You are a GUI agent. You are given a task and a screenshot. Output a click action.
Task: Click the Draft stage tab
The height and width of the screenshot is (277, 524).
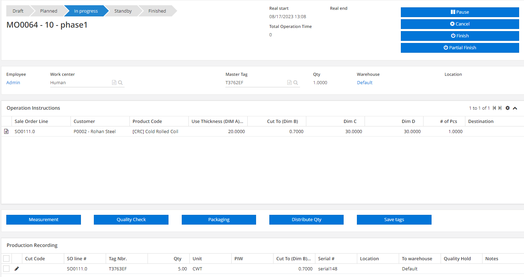tap(18, 11)
